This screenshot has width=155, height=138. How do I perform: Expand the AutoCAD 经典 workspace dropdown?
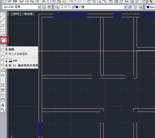pyautogui.click(x=39, y=7)
